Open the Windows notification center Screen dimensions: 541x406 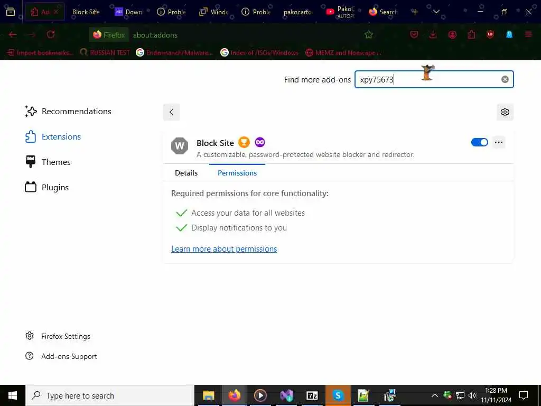[524, 395]
